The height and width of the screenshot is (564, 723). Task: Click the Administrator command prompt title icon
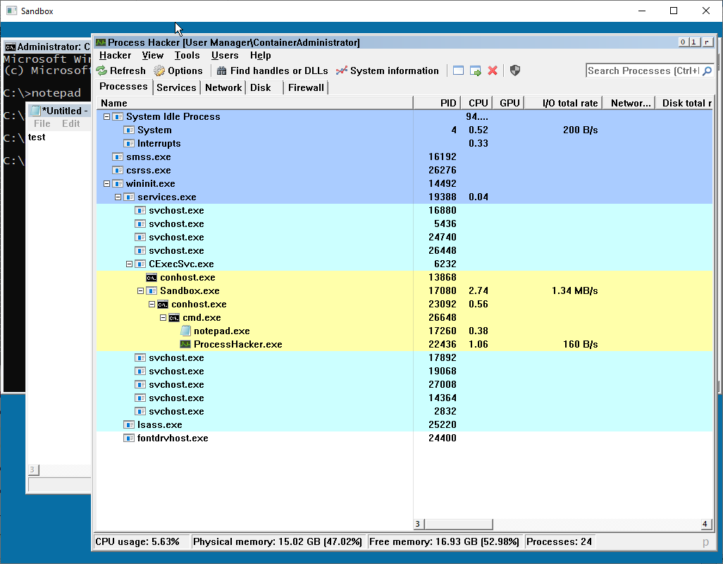[10, 47]
